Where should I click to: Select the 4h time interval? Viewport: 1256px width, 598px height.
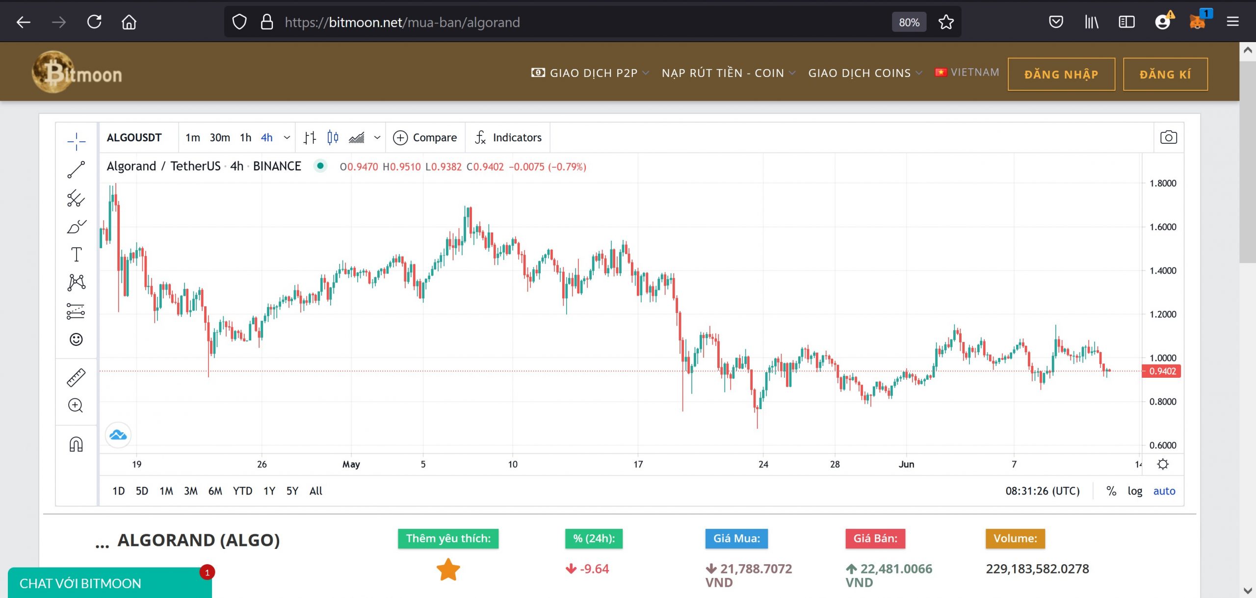point(266,138)
